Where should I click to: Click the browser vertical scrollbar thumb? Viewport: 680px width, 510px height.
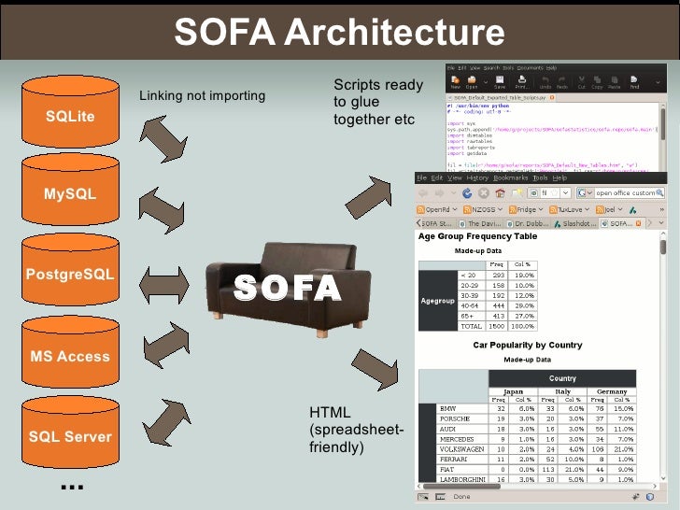click(x=662, y=247)
